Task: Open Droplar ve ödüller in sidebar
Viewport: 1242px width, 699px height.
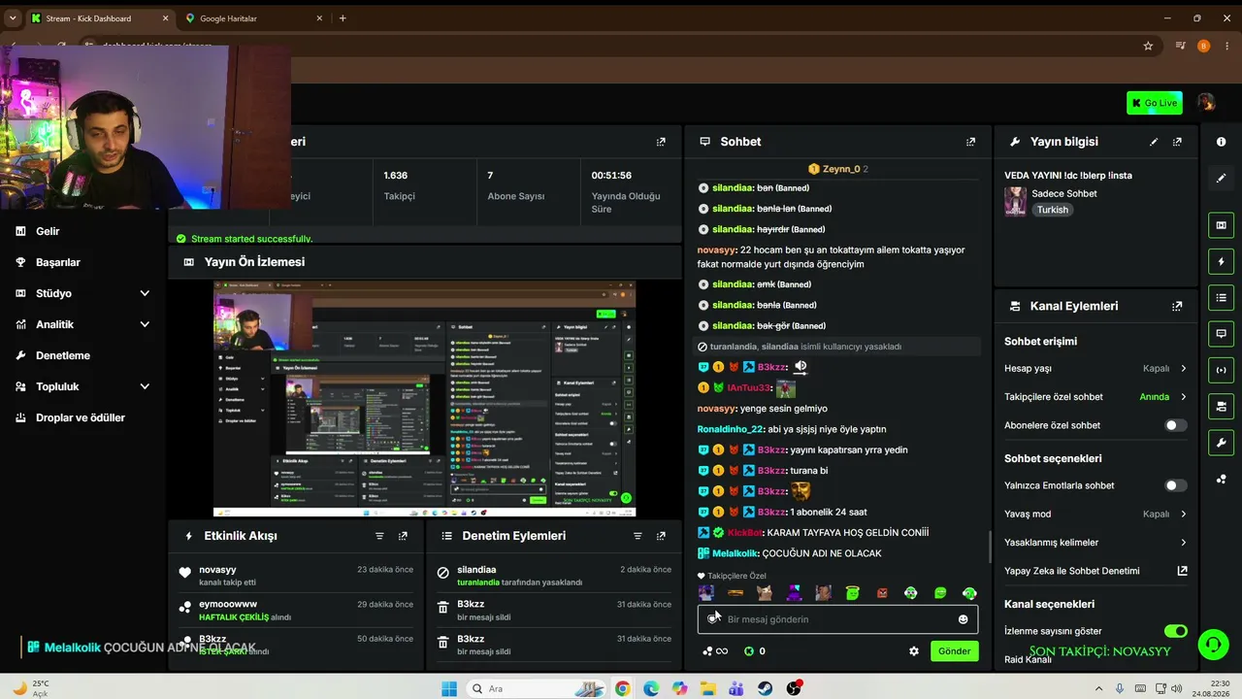Action: (81, 417)
